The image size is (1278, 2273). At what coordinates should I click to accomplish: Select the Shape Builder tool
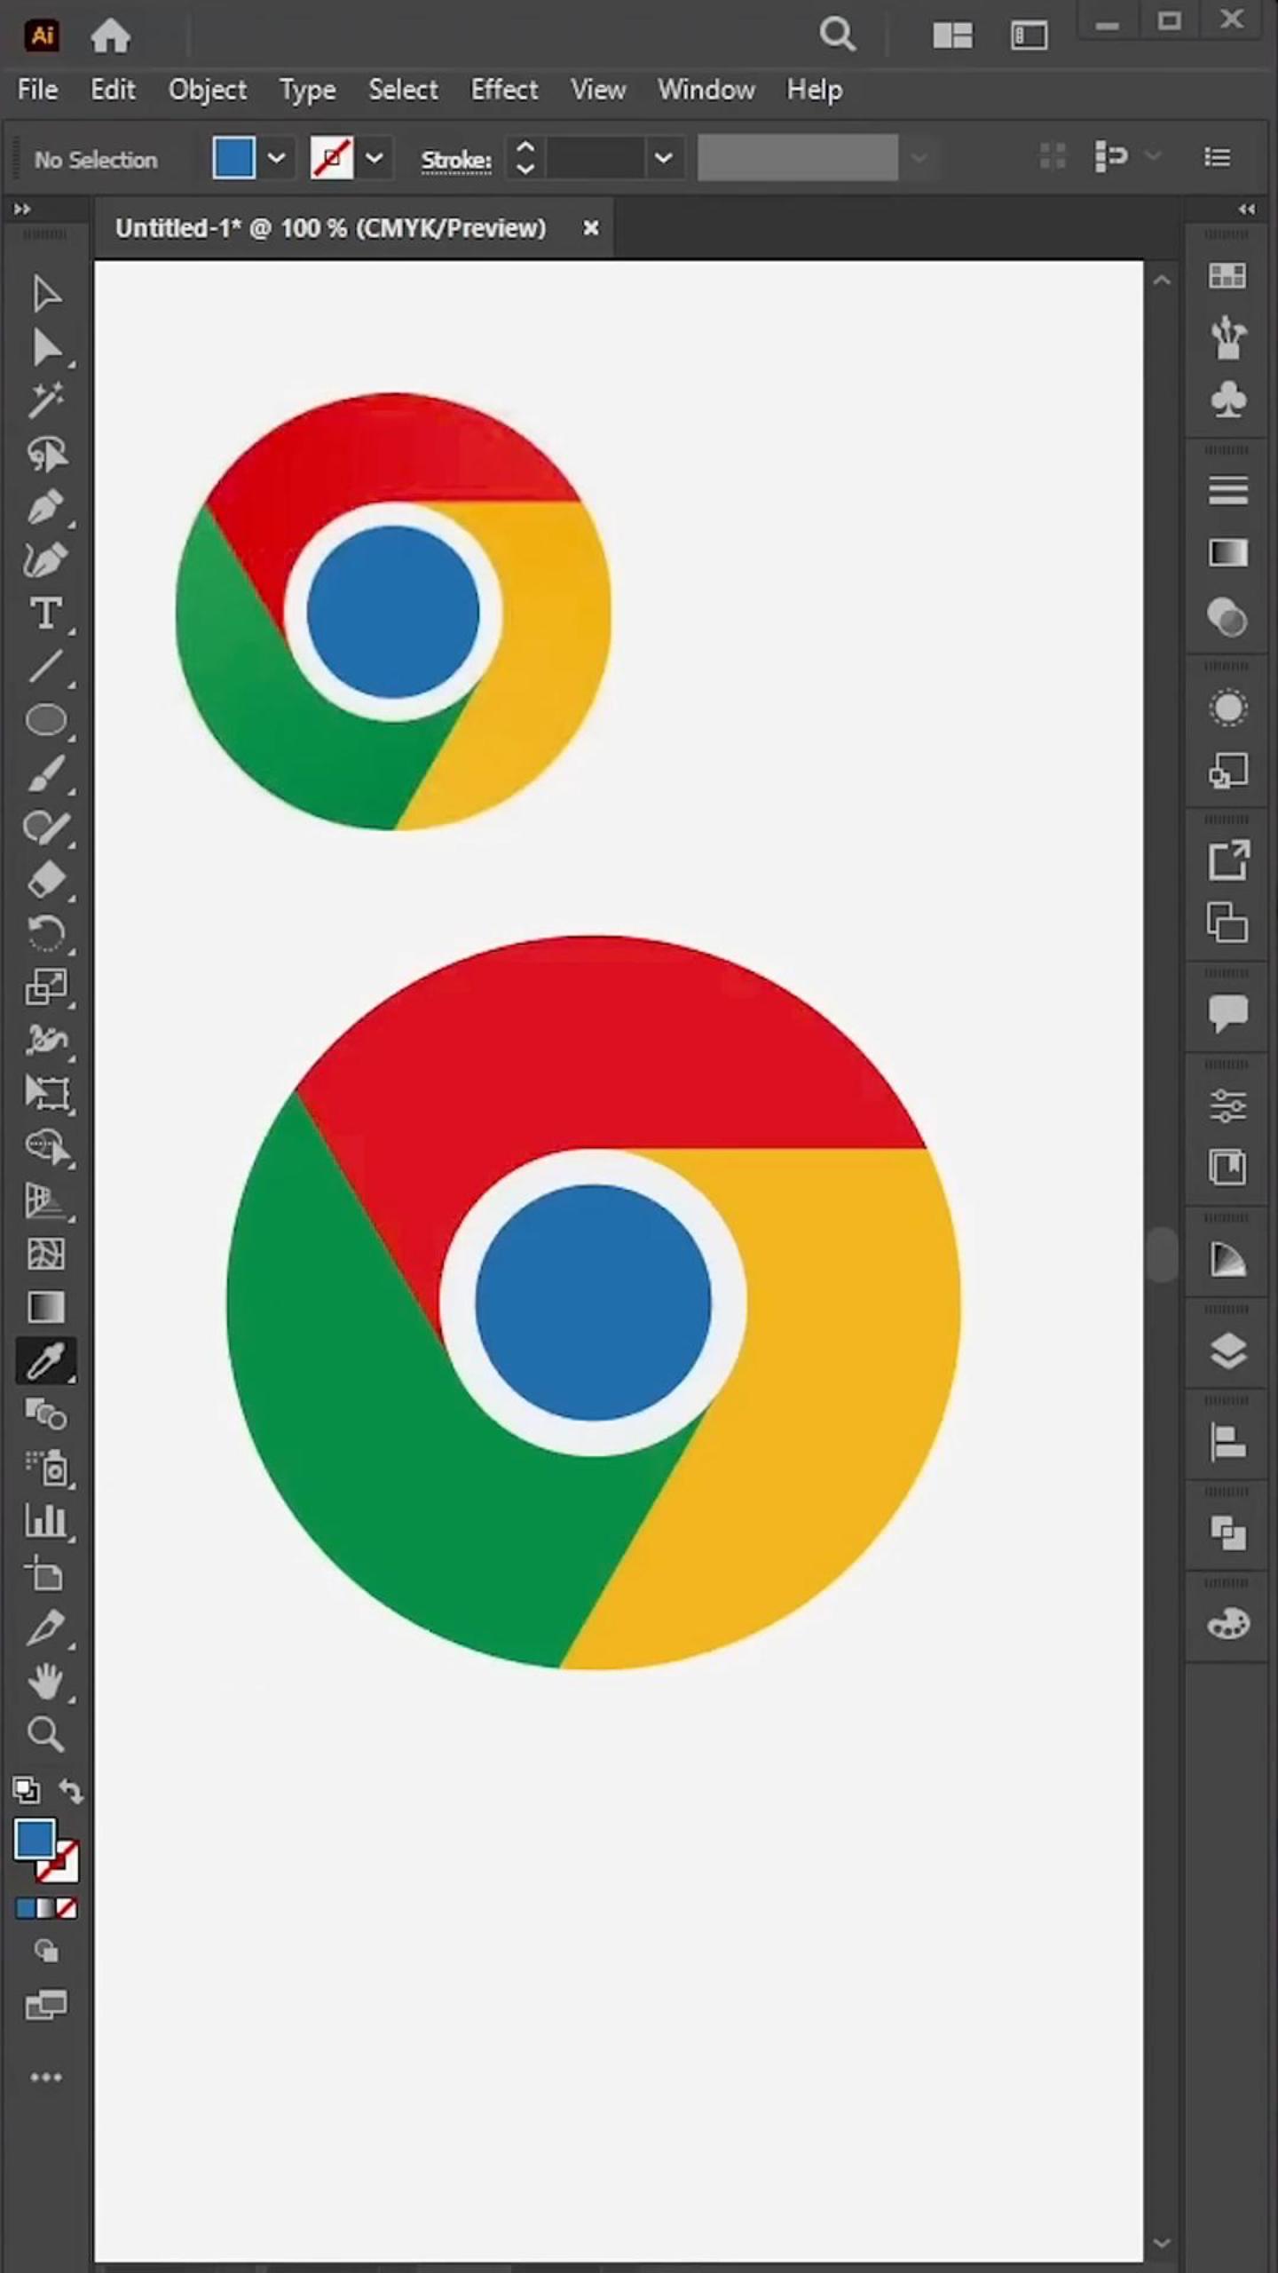[46, 1146]
